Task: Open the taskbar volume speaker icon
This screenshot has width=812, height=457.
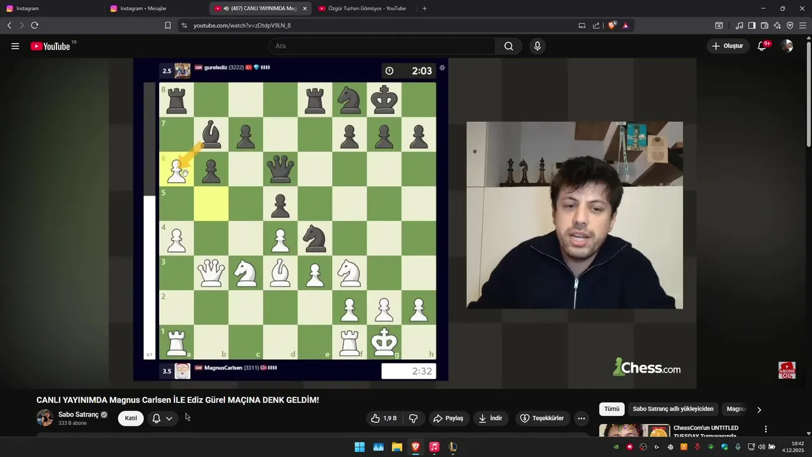Action: (x=761, y=447)
